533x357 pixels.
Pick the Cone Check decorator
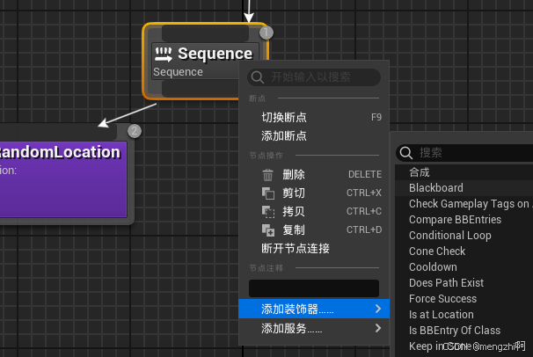pos(464,251)
